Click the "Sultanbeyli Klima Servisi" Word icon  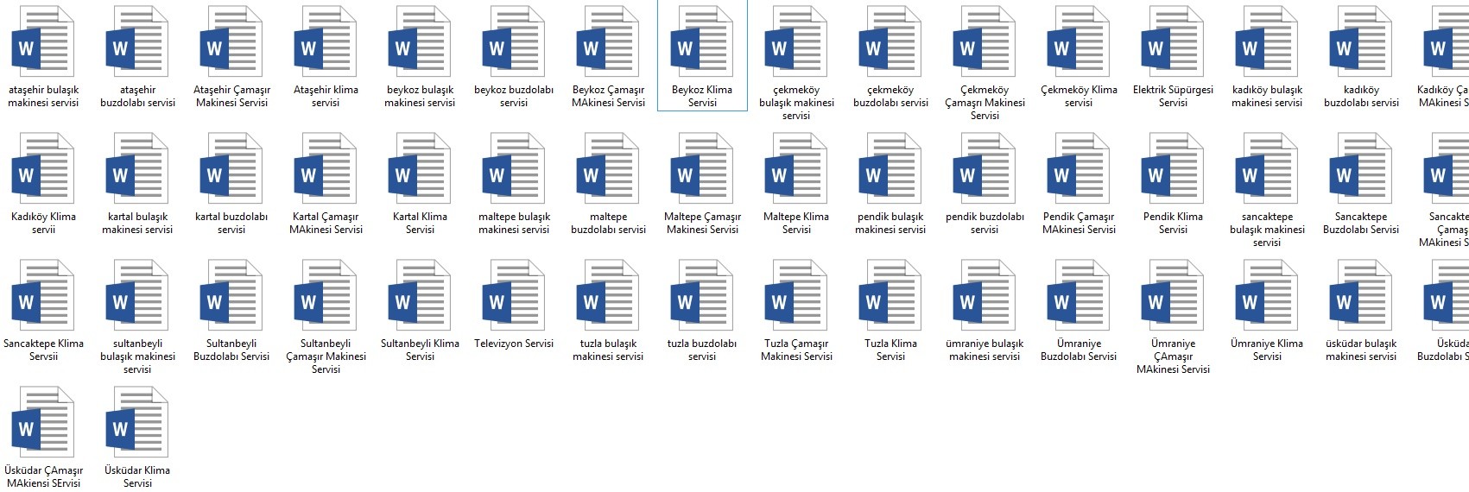tap(419, 295)
